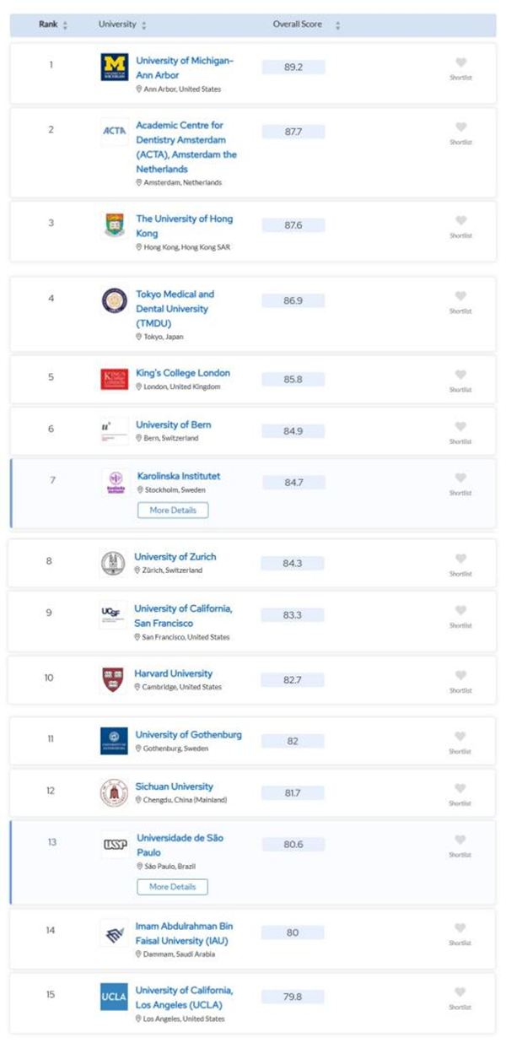Open More Details for Karolinska Institutet
The image size is (506, 1043).
coord(172,511)
